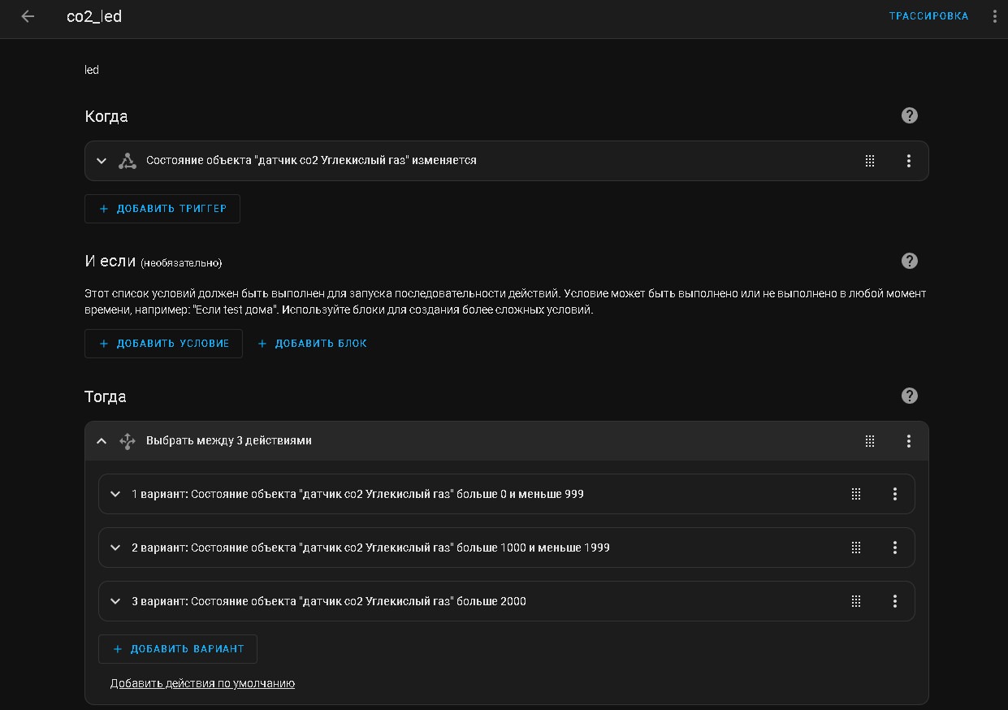Click the Добавить триггер button
The width and height of the screenshot is (1008, 710).
[x=162, y=209]
